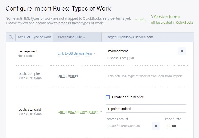Click the search magnifier icon in table header
The width and height of the screenshot is (199, 138).
click(x=11, y=37)
